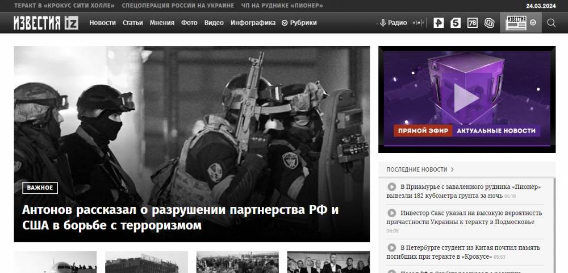568x273 pixels.
Task: Go to the Инфографика section
Action: point(253,23)
